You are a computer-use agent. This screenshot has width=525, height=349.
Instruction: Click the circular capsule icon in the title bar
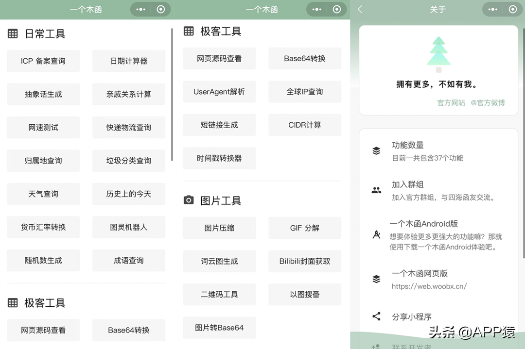pos(512,9)
